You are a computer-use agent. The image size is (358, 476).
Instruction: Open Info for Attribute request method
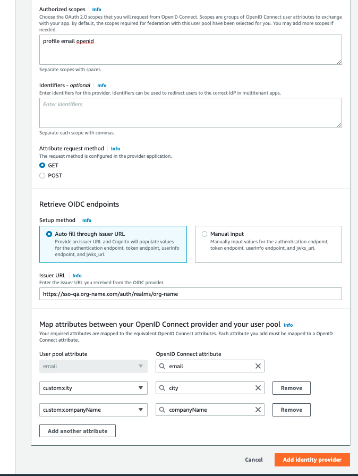(115, 148)
